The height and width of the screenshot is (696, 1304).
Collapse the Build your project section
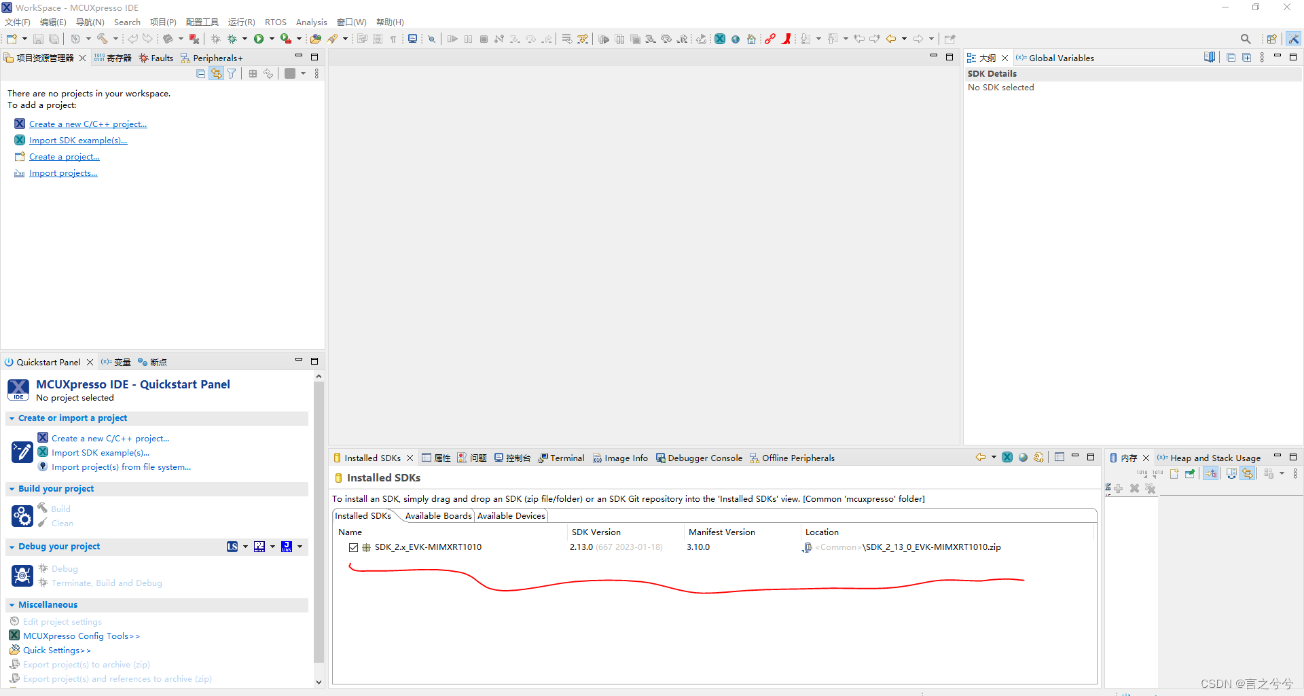12,489
